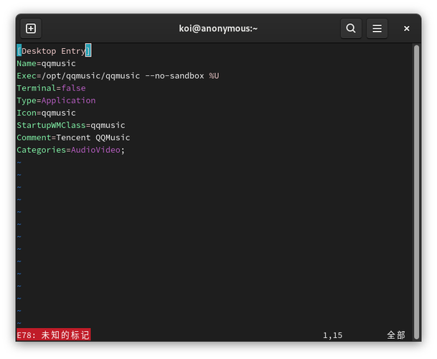Open the terminal search tool
The width and height of the screenshot is (437, 359).
pyautogui.click(x=351, y=29)
